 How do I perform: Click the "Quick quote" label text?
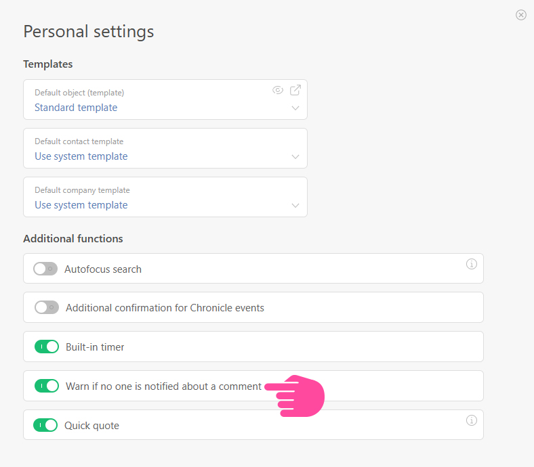(91, 426)
